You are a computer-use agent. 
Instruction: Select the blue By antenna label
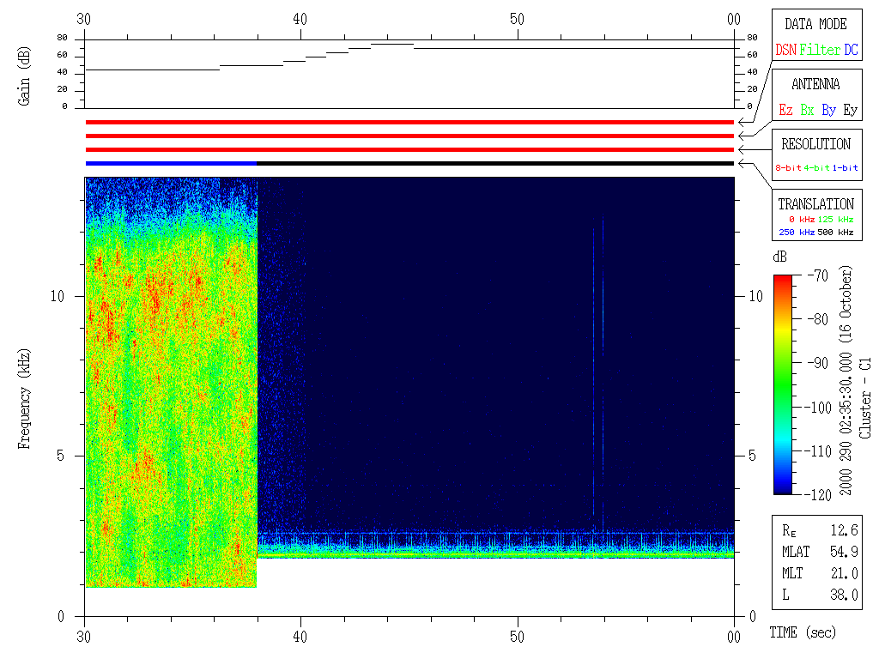(828, 110)
